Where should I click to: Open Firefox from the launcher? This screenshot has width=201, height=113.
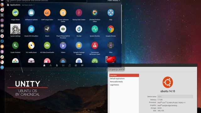[2, 5]
